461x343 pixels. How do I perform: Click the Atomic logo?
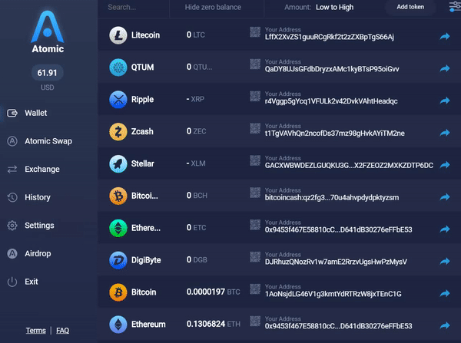48,31
